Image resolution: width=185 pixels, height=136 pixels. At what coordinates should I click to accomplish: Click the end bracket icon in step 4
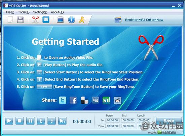pyautogui.click(x=39, y=79)
